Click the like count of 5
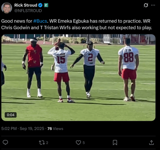Viewport: 160px width, 150px height. coord(84,143)
